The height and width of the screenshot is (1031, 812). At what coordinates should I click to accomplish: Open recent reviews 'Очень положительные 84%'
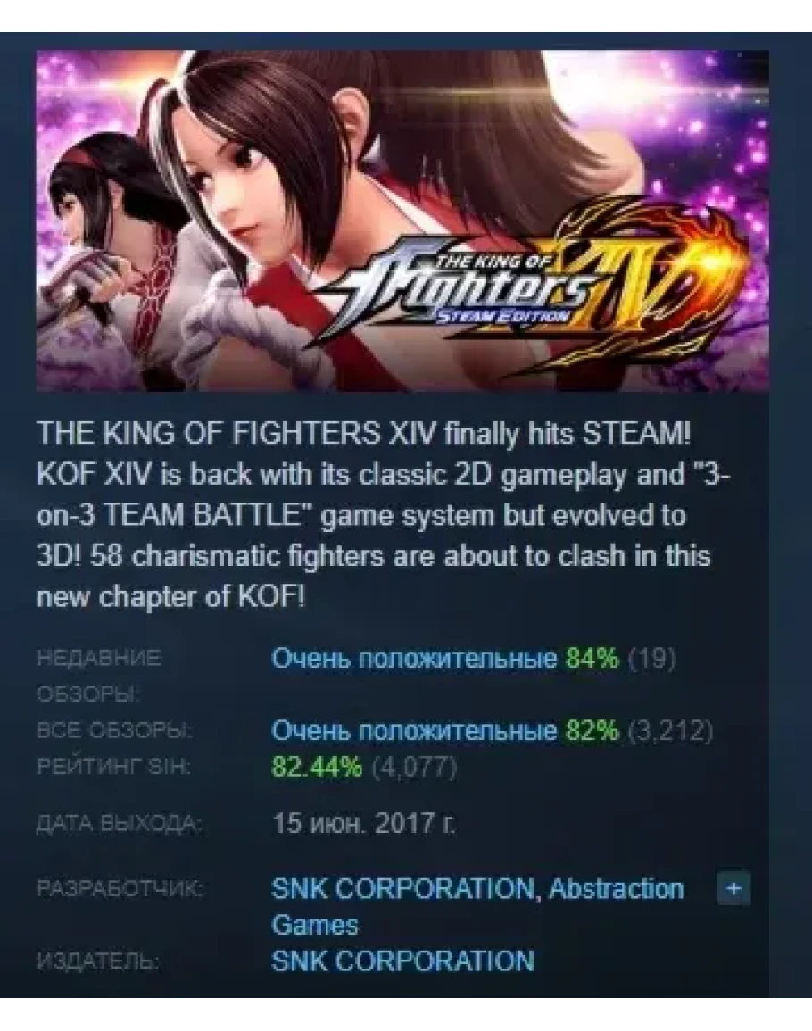(444, 658)
